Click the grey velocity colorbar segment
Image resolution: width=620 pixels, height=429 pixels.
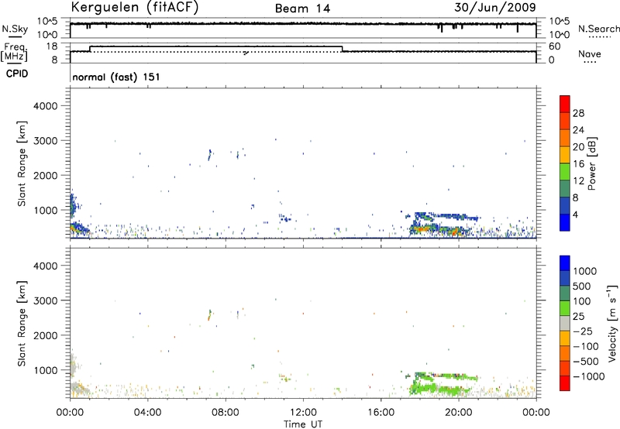[565, 323]
